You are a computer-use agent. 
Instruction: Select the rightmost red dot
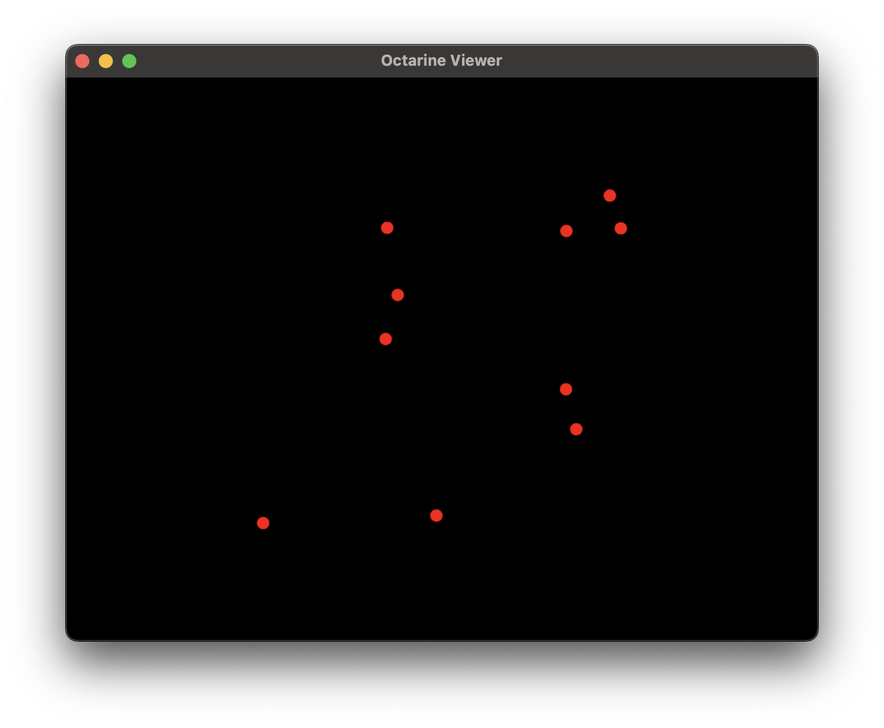[621, 228]
